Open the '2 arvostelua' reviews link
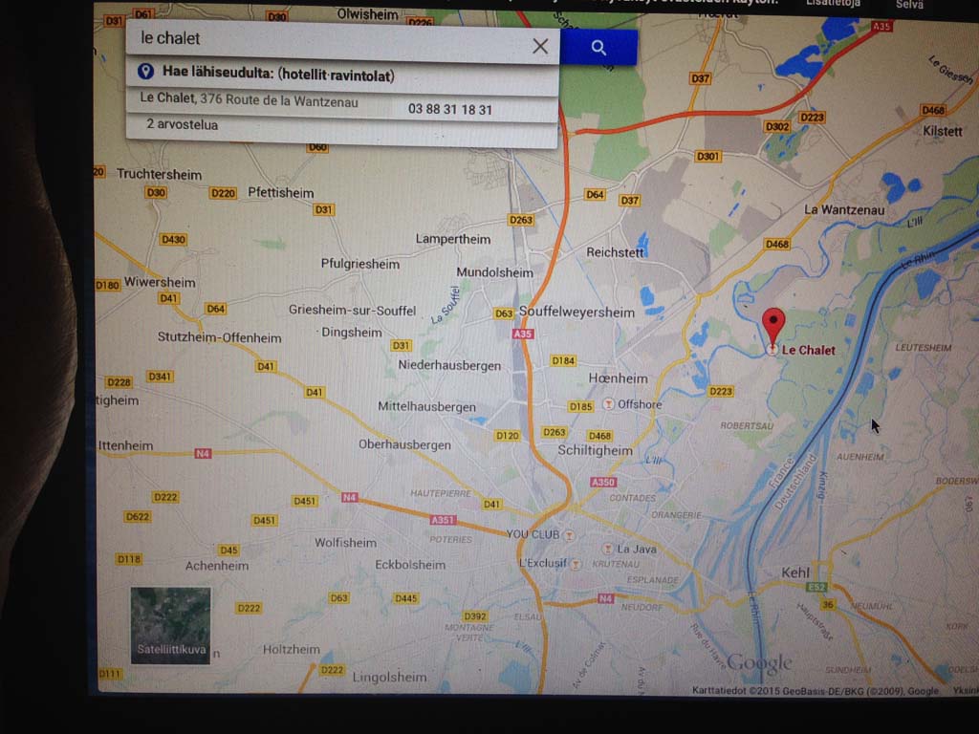The width and height of the screenshot is (979, 734). pos(182,125)
